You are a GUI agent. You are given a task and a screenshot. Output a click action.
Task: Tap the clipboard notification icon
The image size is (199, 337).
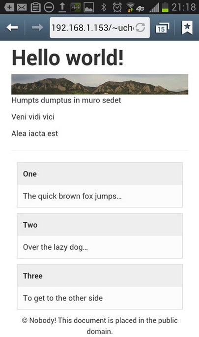[35, 7]
